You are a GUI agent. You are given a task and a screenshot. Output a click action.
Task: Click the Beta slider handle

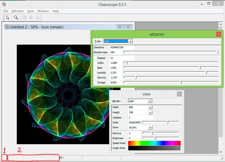pyautogui.click(x=200, y=68)
